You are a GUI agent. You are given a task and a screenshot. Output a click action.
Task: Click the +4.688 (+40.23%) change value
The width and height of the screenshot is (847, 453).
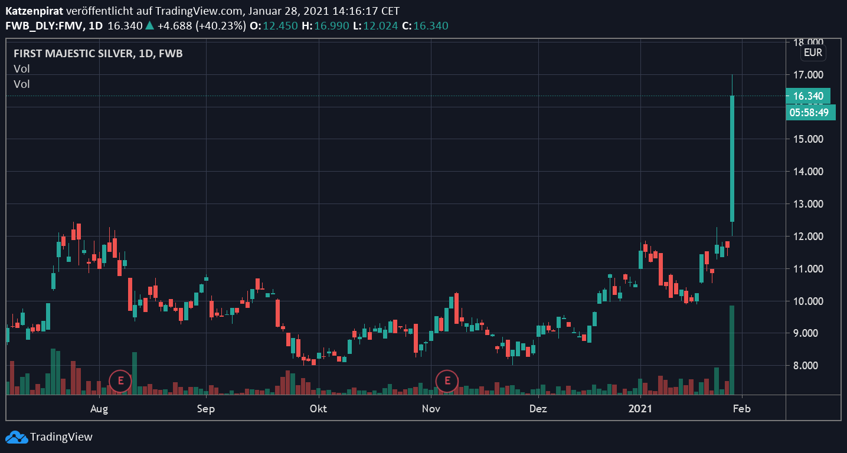pyautogui.click(x=201, y=25)
